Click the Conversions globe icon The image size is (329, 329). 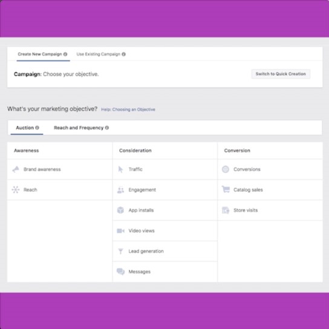(x=226, y=169)
